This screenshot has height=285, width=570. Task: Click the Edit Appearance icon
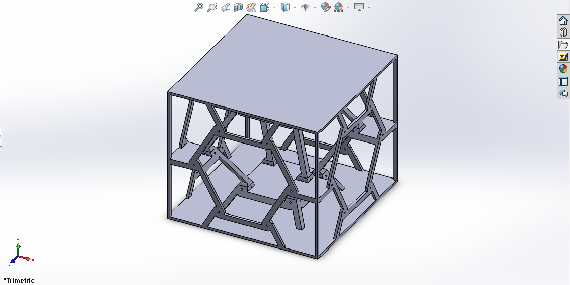coord(326,7)
